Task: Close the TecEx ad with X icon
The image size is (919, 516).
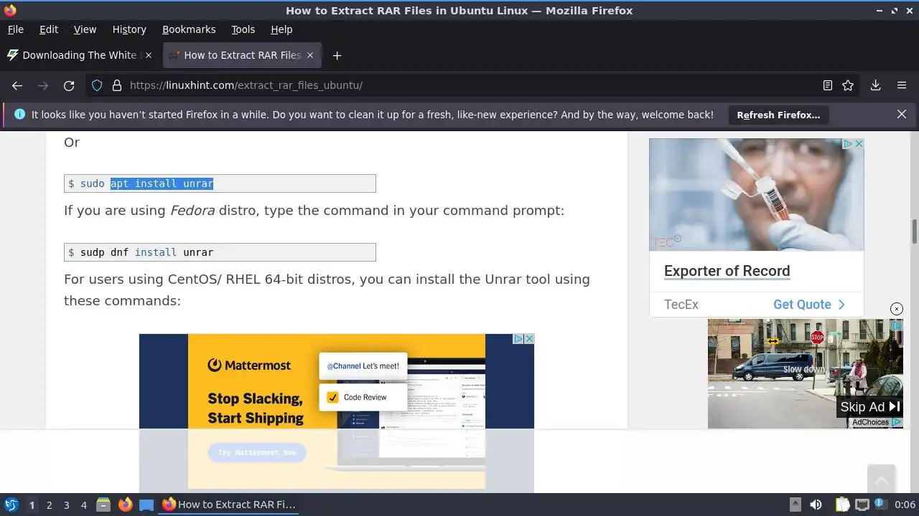Action: click(859, 144)
